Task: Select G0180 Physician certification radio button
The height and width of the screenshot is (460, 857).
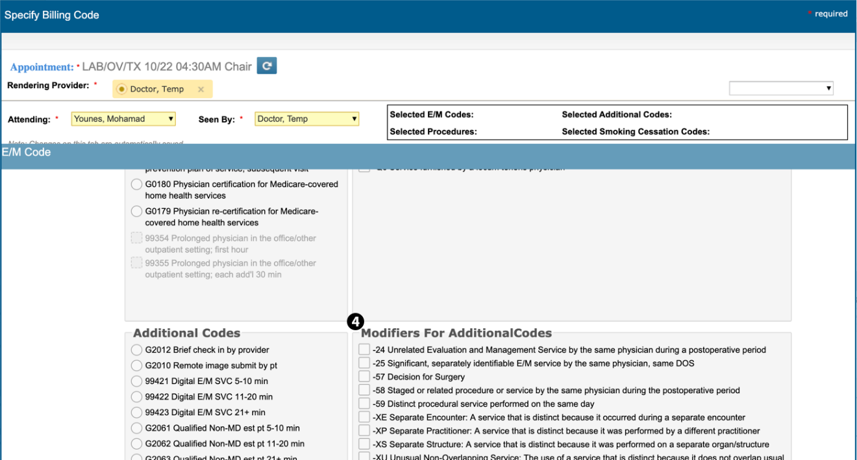Action: click(136, 184)
